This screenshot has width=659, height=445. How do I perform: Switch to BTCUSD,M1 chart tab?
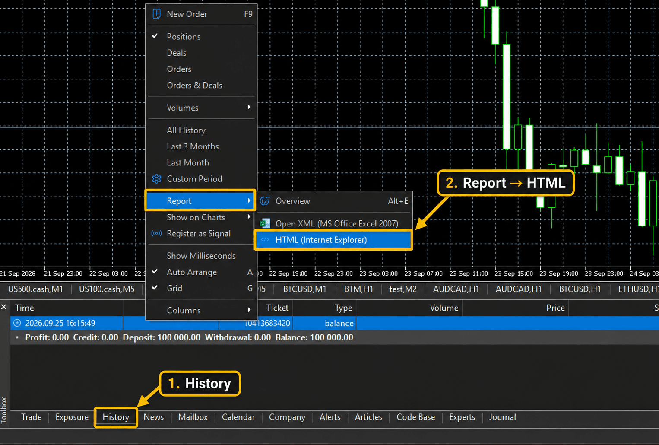pos(304,289)
